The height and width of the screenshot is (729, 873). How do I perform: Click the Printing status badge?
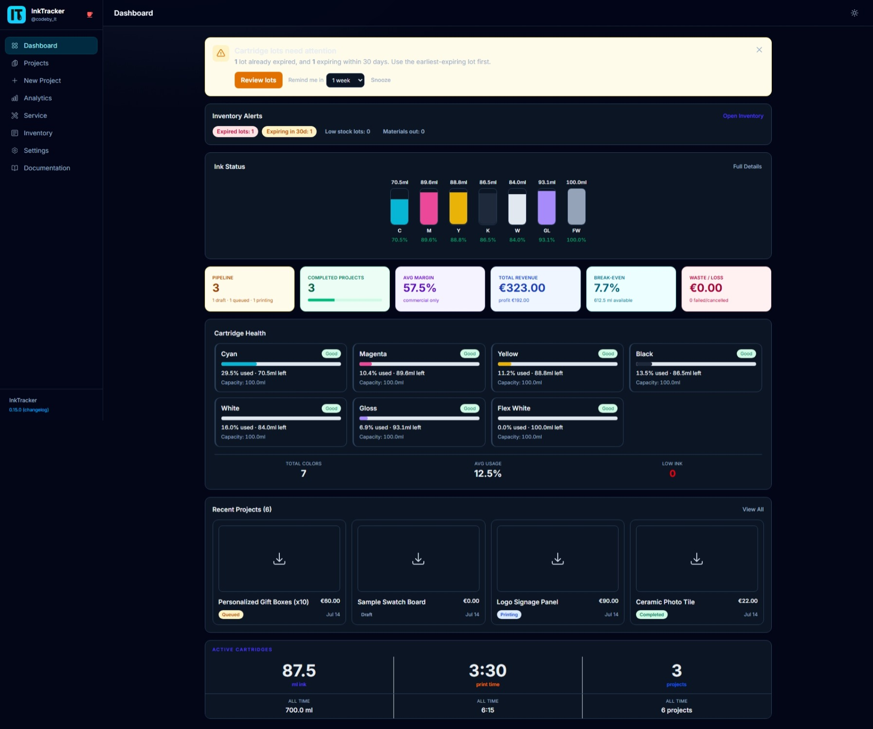(x=509, y=615)
